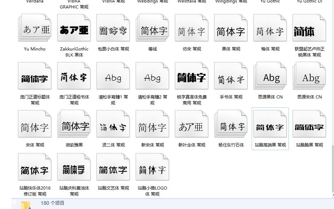
Task: Select the 清松手写体1 常规 font file
Action: (x=113, y=76)
